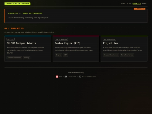
Task: Click IN PLANNING badge on Project Lux card
Action: point(109,39)
